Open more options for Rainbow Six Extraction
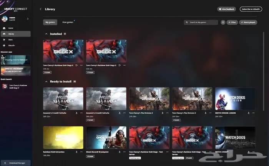Viewport: 269px width, 166px height. [x=81, y=152]
